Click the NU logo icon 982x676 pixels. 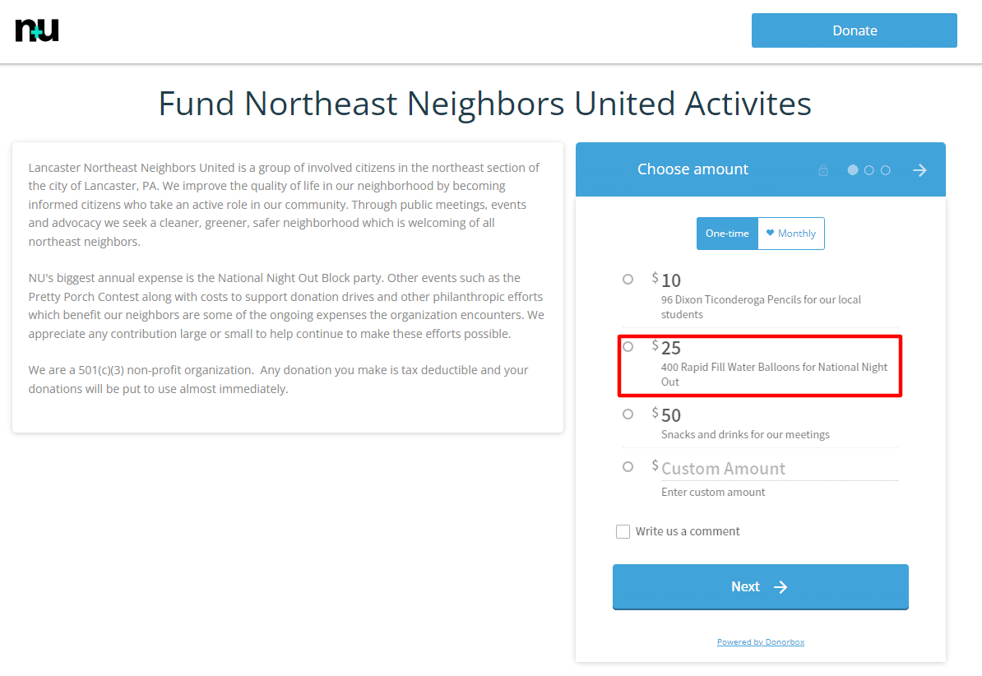[37, 30]
